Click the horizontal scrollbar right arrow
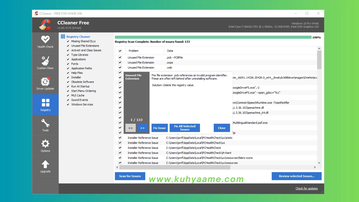Screen dimensions: 359x202 click(x=315, y=167)
